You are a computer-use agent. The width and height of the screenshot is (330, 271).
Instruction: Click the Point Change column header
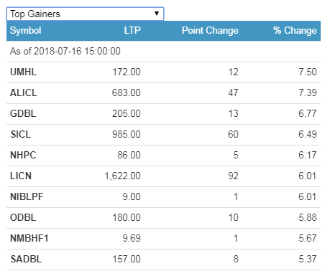pos(210,31)
